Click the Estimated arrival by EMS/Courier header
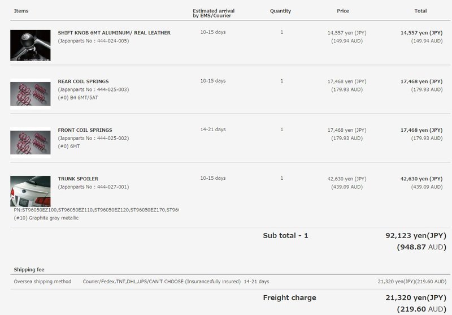Viewport: 452px width, 315px height. click(214, 13)
